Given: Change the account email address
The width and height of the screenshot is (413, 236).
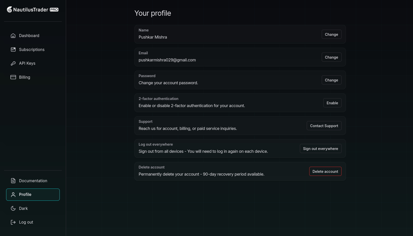Looking at the screenshot, I should (331, 57).
